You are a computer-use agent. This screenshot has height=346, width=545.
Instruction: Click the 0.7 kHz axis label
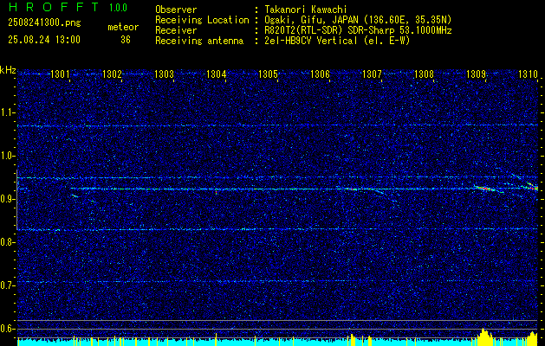pos(8,285)
